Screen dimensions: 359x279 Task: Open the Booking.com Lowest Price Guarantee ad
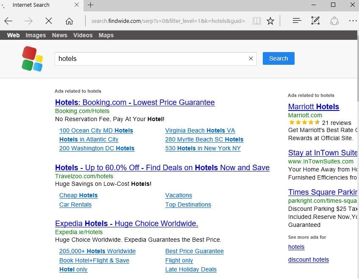pos(135,102)
